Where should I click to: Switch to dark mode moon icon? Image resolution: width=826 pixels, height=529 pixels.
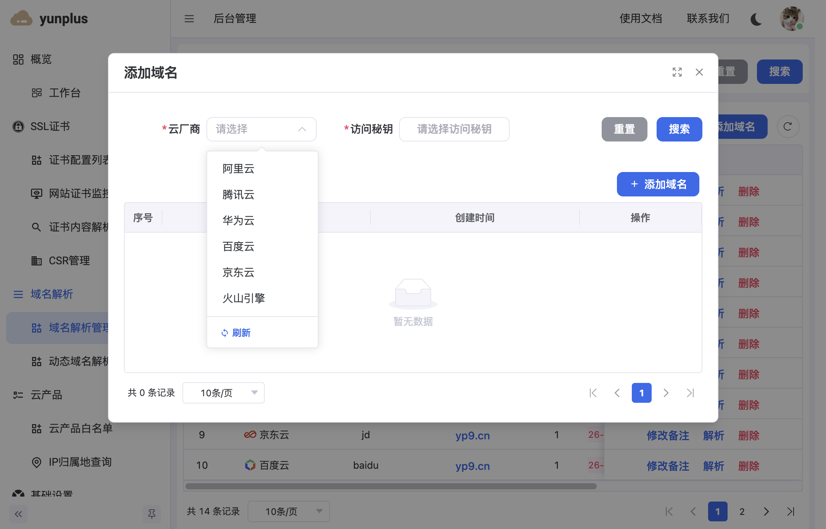click(757, 19)
